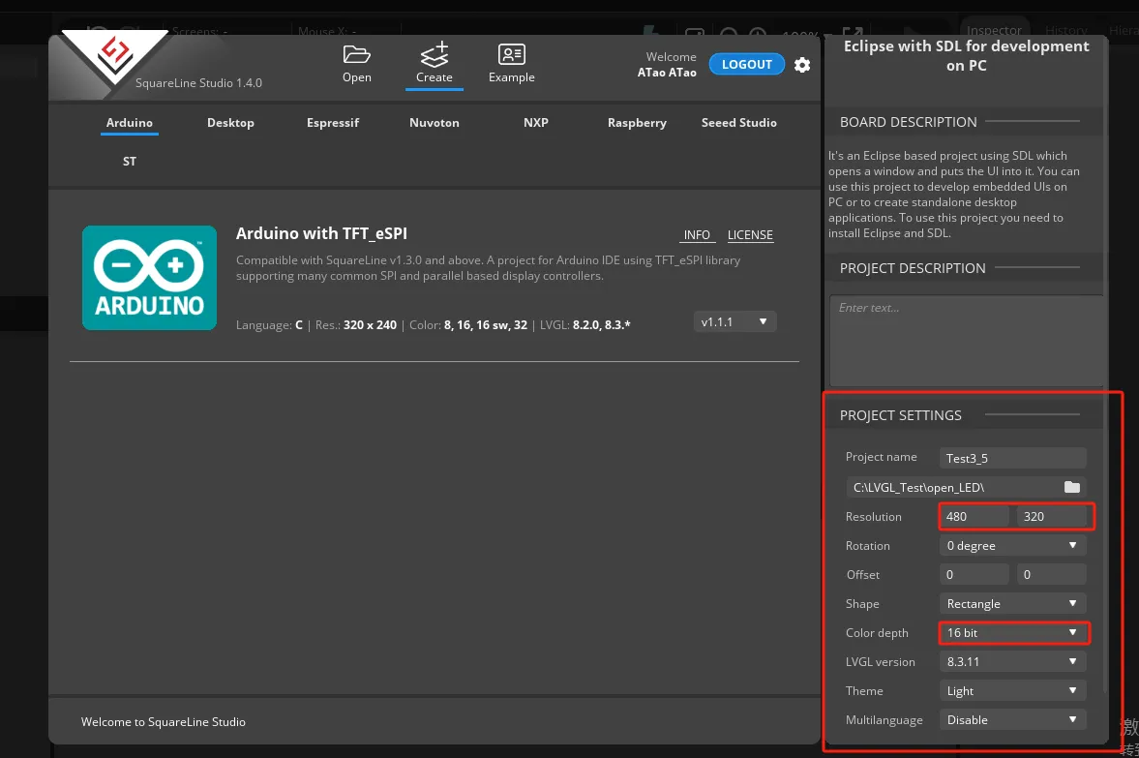Switch to the ST tab
The image size is (1139, 758).
click(130, 162)
